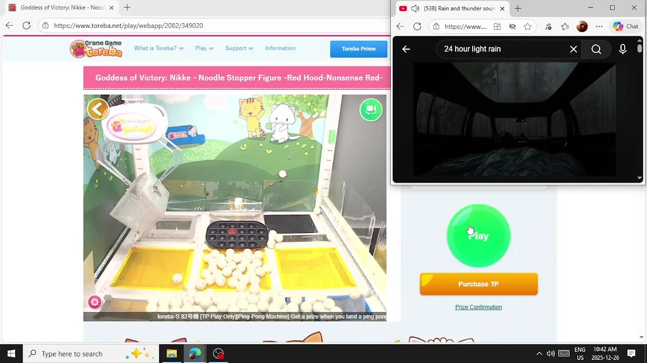Open the touch keyboard tray icon
This screenshot has width=647, height=363.
pos(564,353)
